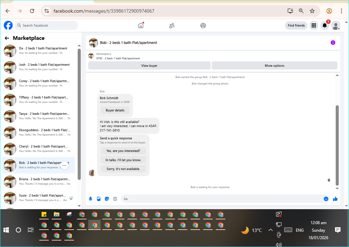Image resolution: width=349 pixels, height=247 pixels.
Task: Focus the Search Facebook field
Action: point(46,25)
